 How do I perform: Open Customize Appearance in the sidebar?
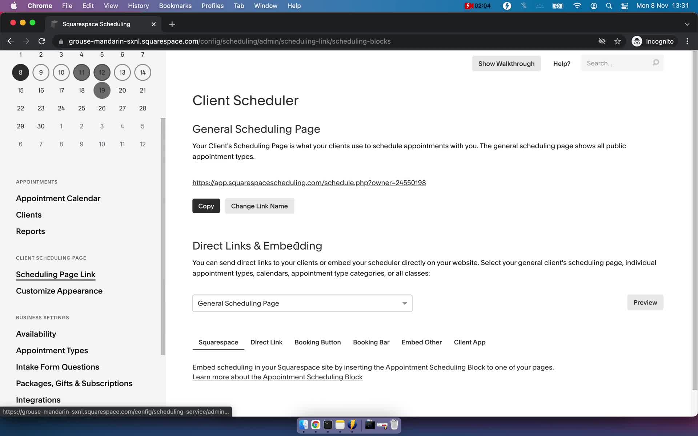point(59,291)
